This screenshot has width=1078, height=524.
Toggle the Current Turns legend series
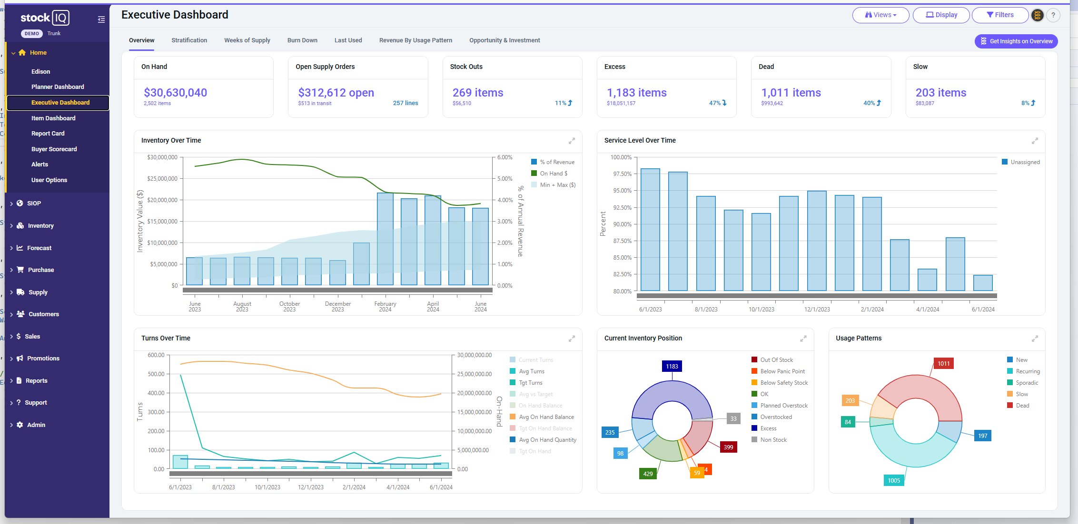point(531,360)
